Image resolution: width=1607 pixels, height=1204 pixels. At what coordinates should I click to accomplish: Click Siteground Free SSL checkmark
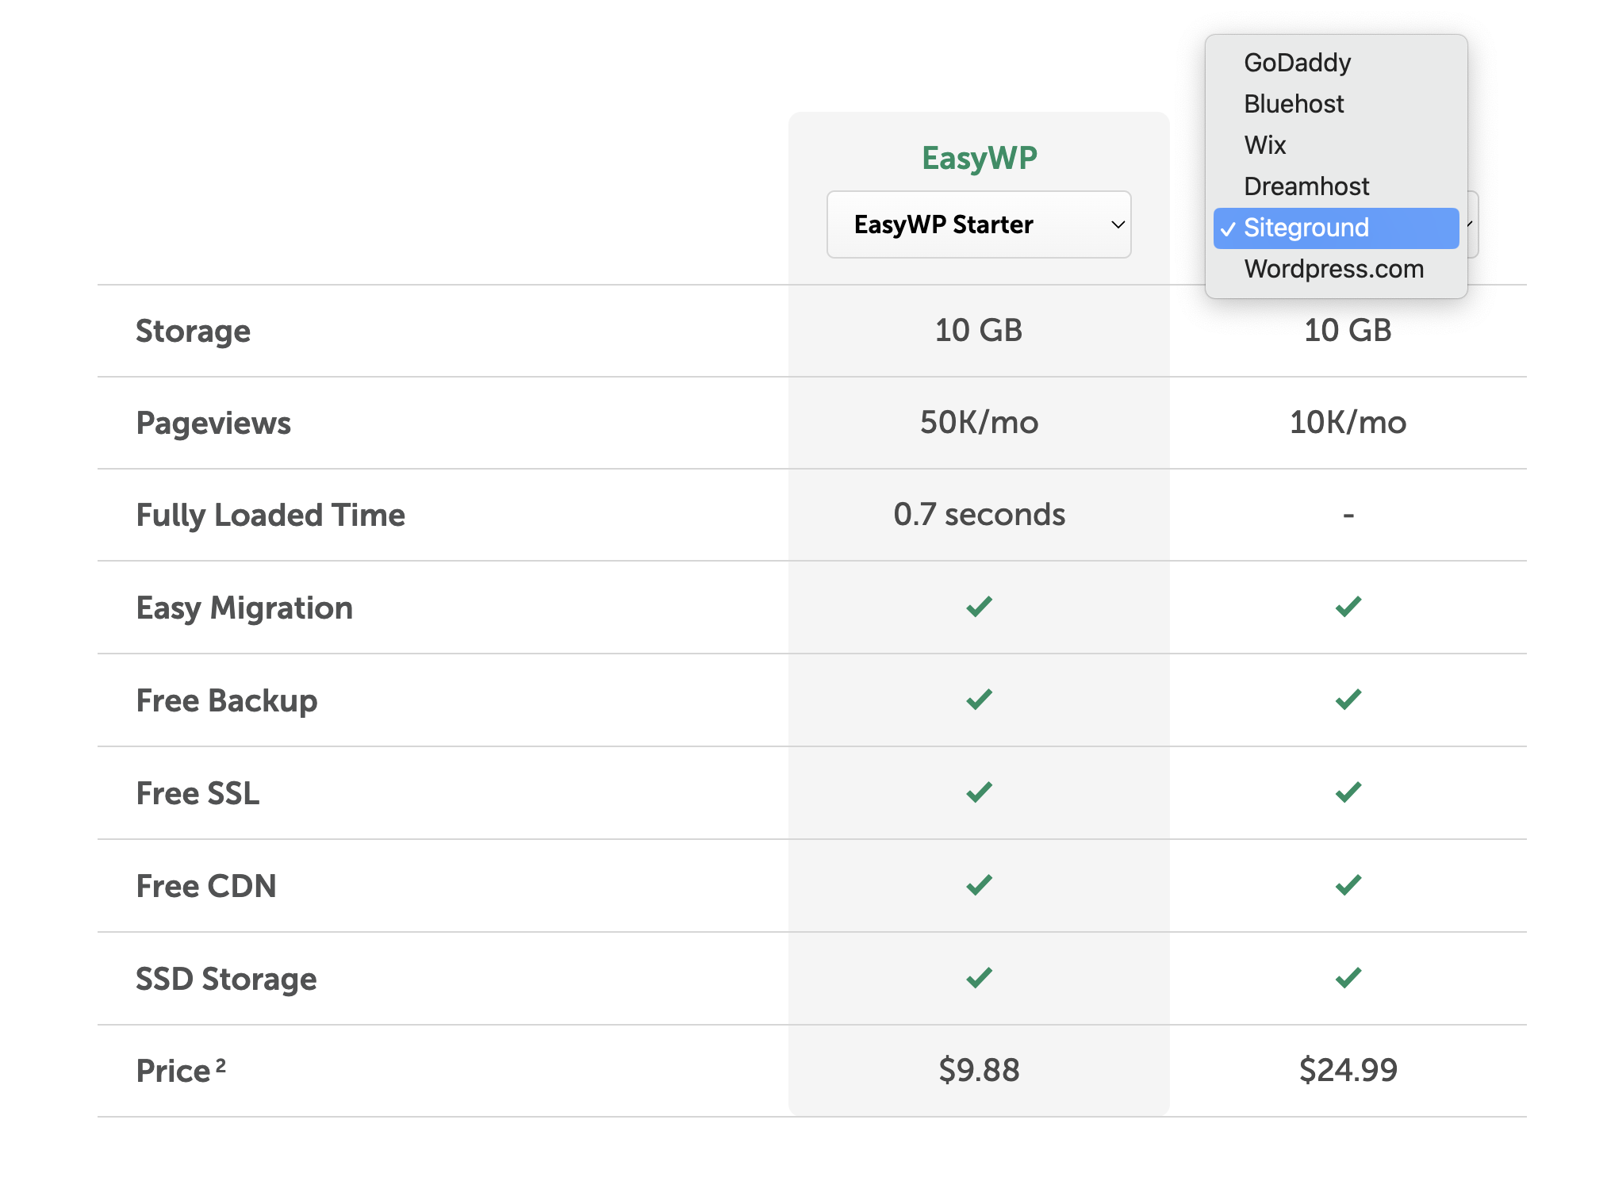click(x=1348, y=792)
